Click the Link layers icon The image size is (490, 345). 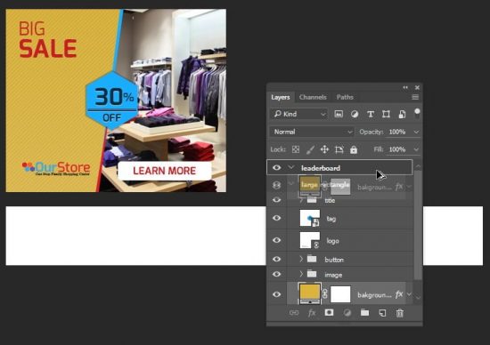[x=294, y=313]
